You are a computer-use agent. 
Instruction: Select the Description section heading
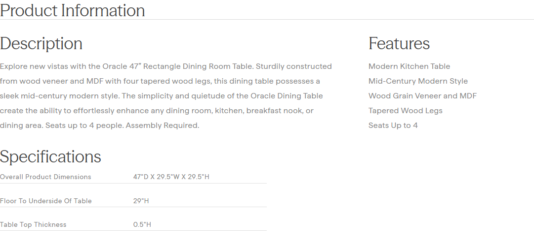[x=41, y=43]
